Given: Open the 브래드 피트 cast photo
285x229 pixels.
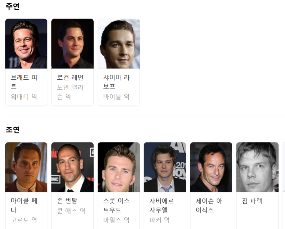Looking at the screenshot, I should point(26,43).
